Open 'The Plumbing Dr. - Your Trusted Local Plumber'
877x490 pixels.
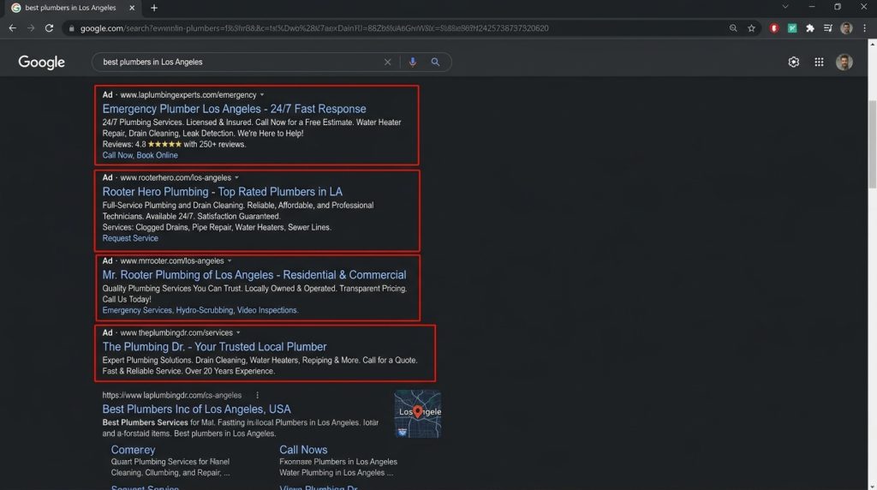pyautogui.click(x=214, y=347)
